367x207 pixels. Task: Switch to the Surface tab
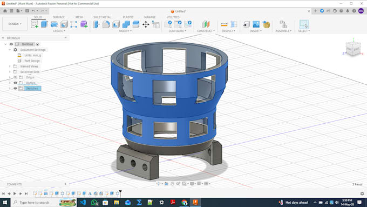point(59,17)
